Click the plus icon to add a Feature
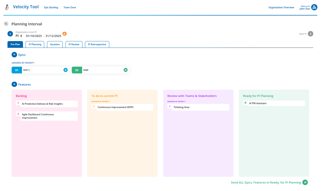The height and width of the screenshot is (191, 321). [x=14, y=84]
